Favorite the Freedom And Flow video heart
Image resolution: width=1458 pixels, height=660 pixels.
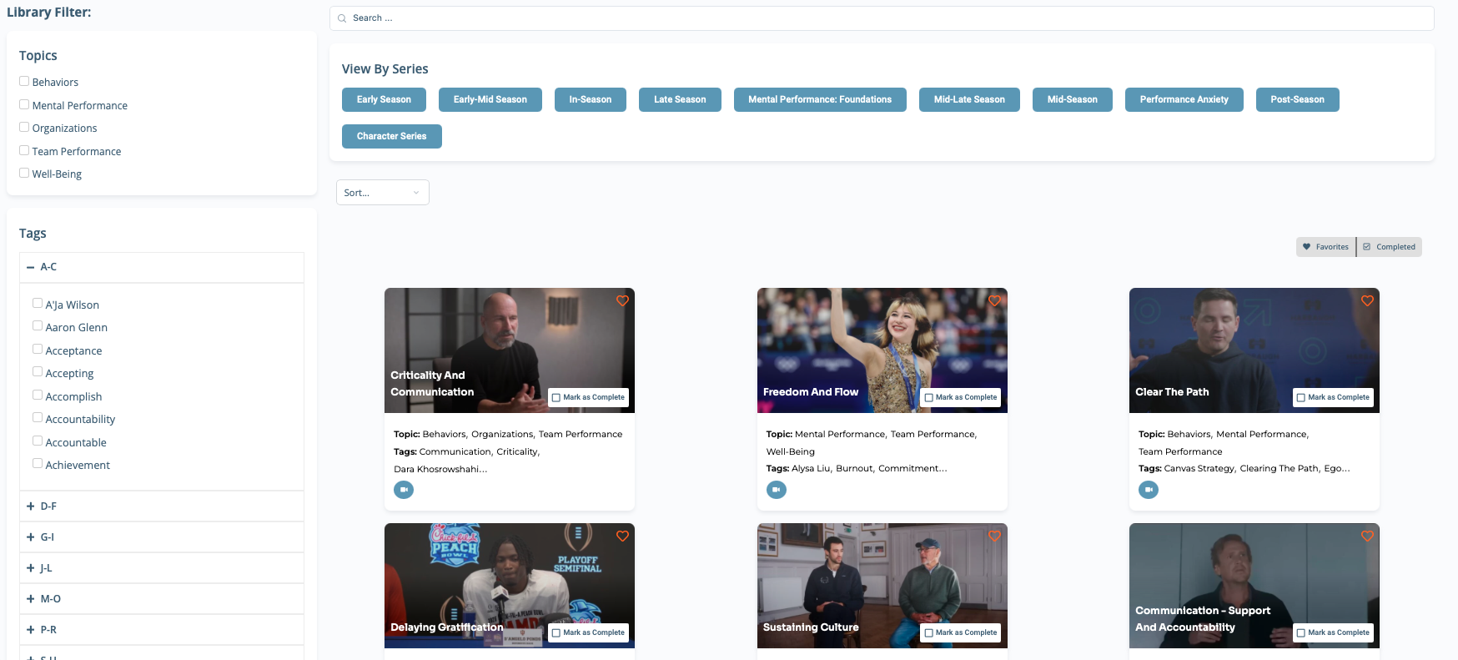pos(994,300)
